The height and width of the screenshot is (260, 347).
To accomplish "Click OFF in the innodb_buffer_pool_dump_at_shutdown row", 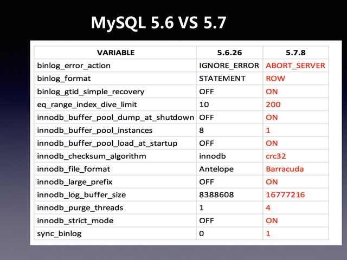I will 207,118.
